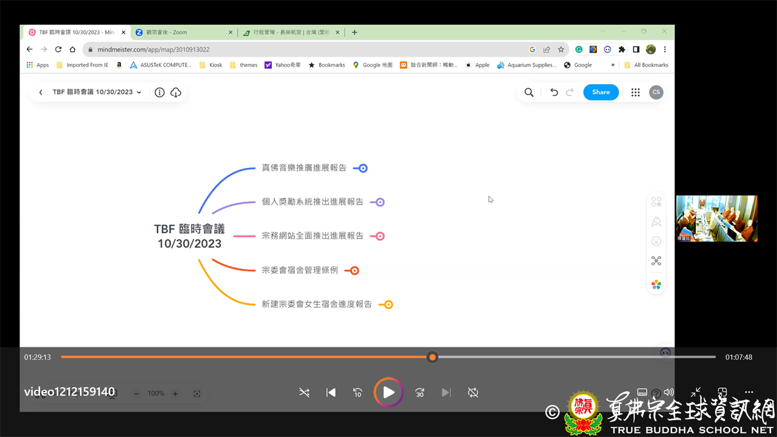Image resolution: width=777 pixels, height=437 pixels.
Task: Toggle the player volume speaker icon
Action: 669,392
